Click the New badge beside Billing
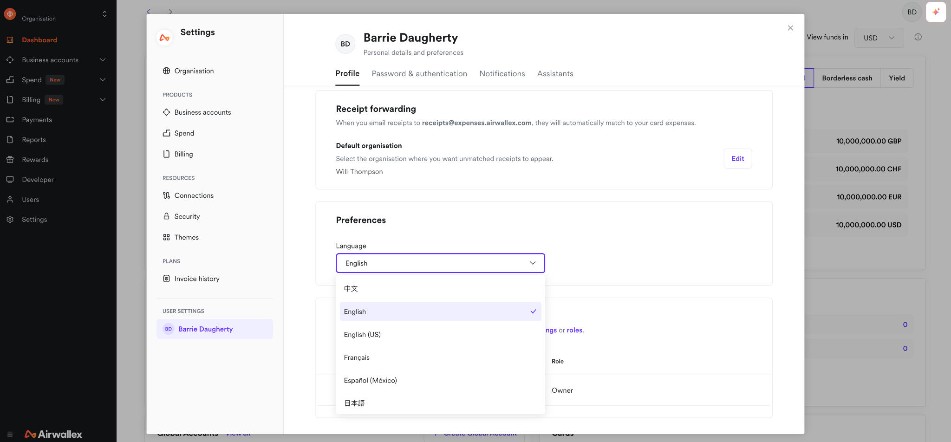 click(54, 100)
